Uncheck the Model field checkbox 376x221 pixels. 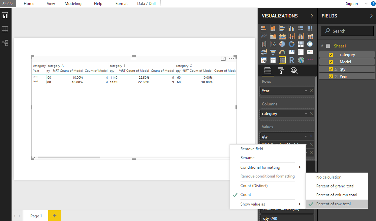point(331,62)
